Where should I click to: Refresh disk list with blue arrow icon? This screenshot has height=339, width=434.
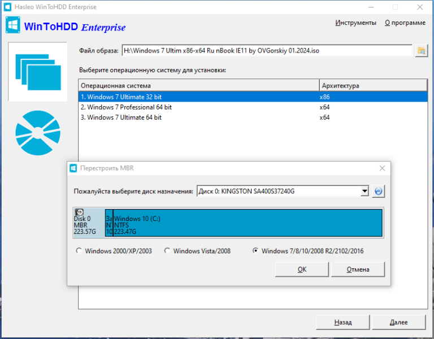tap(379, 191)
